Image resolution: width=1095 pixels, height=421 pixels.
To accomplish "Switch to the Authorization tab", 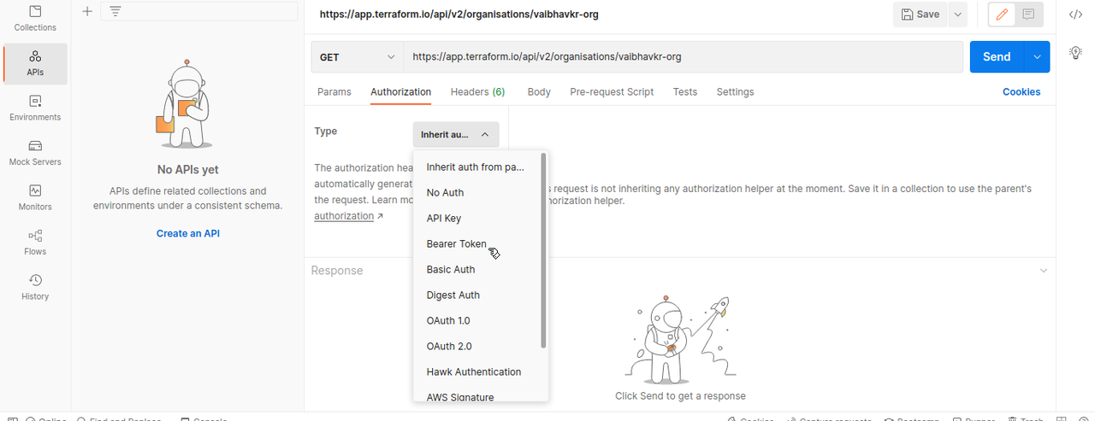I will pyautogui.click(x=400, y=92).
